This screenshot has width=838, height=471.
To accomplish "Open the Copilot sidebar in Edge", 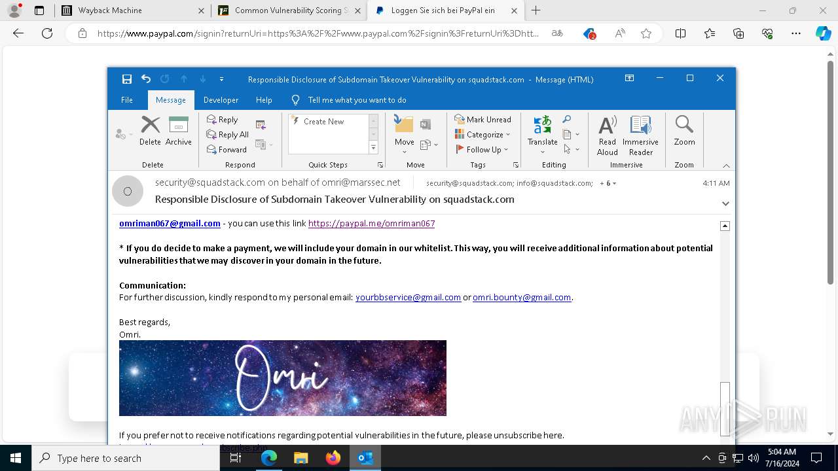I will (823, 33).
